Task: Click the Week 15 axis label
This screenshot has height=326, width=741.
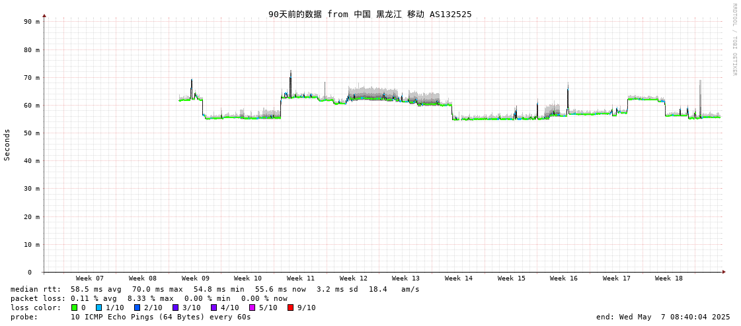Action: pos(512,278)
